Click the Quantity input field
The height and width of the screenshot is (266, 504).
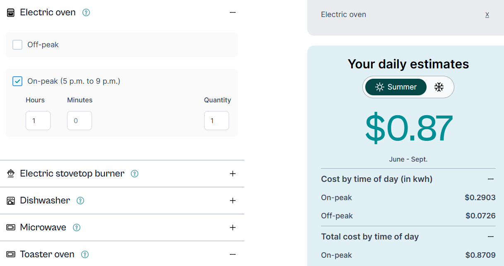[217, 121]
